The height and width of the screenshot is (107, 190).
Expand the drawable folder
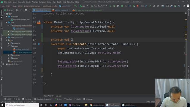pyautogui.click(x=9, y=43)
